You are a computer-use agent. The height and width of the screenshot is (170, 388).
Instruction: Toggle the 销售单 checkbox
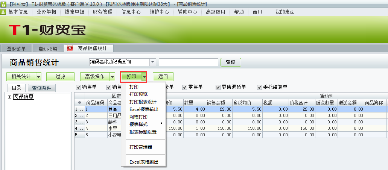[79, 87]
